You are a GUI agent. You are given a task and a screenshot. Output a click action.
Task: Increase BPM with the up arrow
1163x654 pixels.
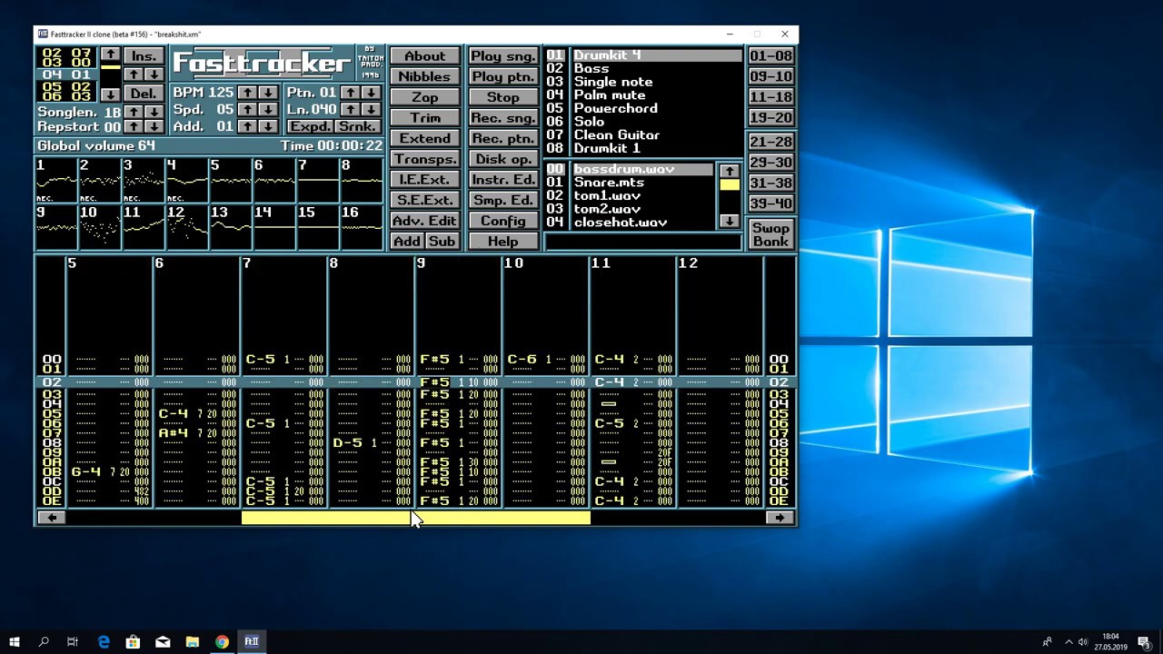(x=247, y=93)
